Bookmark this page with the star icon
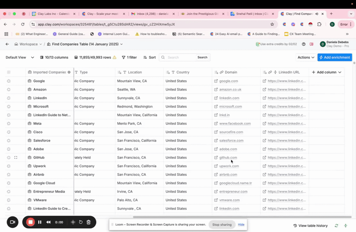 coord(272,24)
